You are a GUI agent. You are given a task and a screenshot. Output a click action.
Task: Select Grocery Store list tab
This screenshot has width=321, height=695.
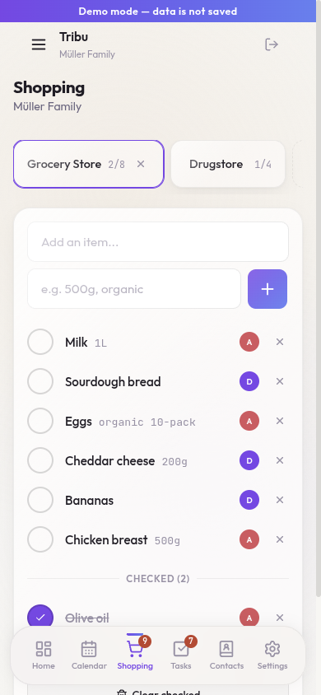[x=77, y=164]
